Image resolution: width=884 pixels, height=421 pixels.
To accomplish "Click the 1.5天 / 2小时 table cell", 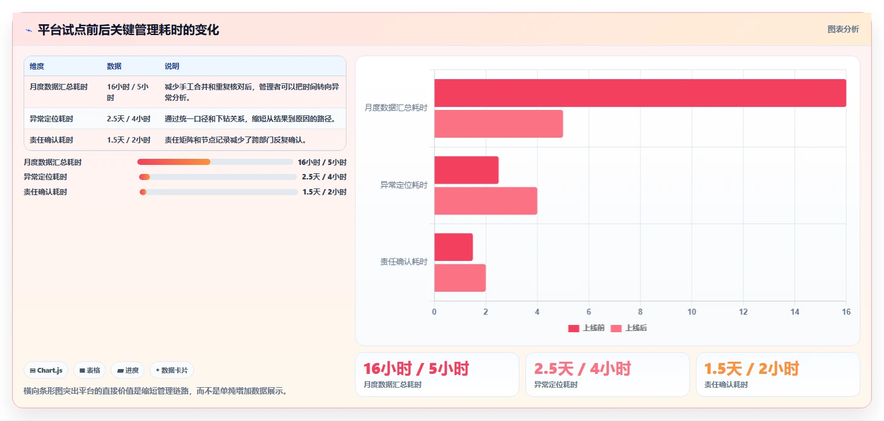I will [x=129, y=140].
